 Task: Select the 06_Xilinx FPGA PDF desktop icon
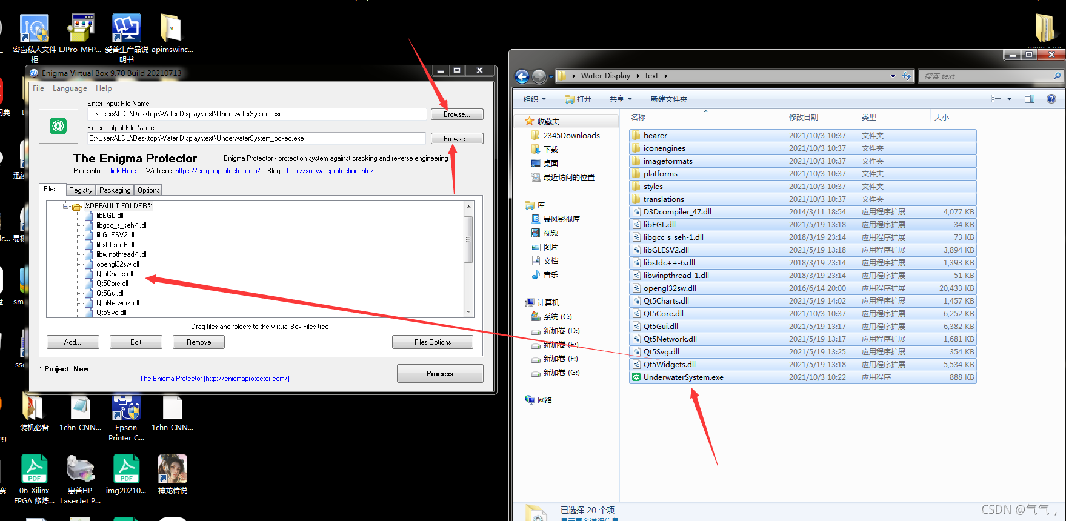[34, 479]
